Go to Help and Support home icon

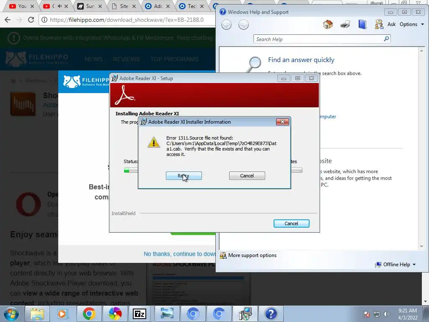[x=328, y=24]
